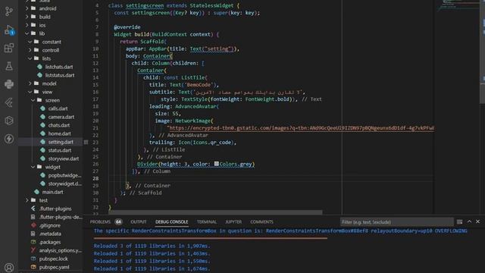
Task: Select the Debug Console tab
Action: point(172,221)
